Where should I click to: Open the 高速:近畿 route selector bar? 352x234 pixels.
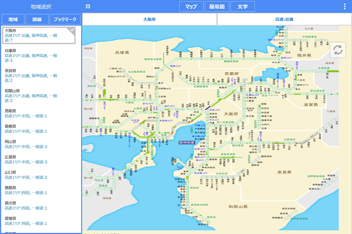click(x=284, y=19)
